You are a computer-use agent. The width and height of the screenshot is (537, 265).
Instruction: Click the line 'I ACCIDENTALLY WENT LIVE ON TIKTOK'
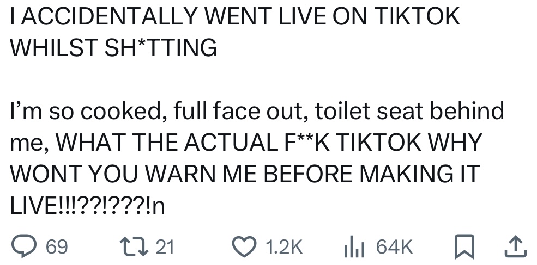pos(234,17)
